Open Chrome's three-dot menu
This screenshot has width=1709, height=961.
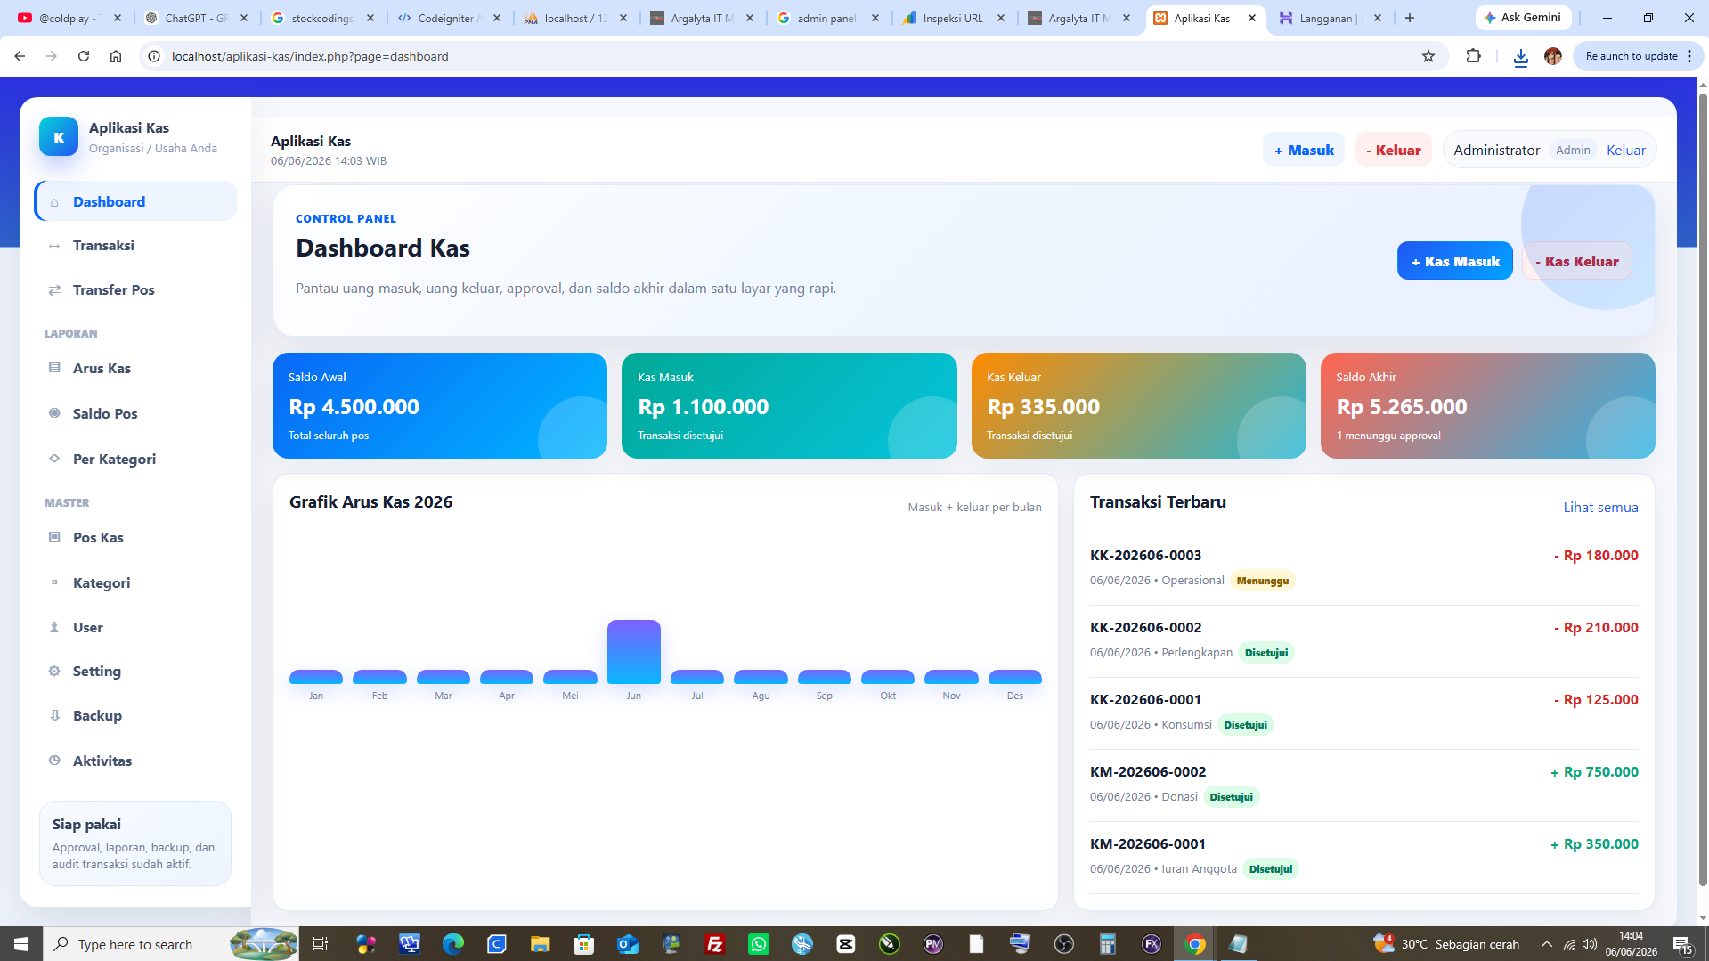pyautogui.click(x=1689, y=56)
